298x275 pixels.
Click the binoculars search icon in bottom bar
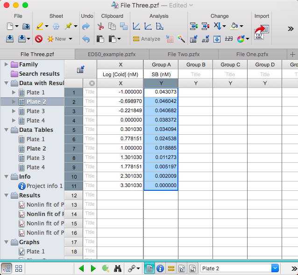tap(118, 268)
